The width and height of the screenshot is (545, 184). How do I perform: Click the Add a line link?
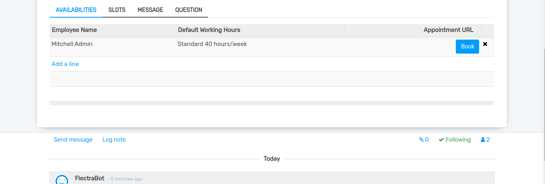[x=65, y=64]
